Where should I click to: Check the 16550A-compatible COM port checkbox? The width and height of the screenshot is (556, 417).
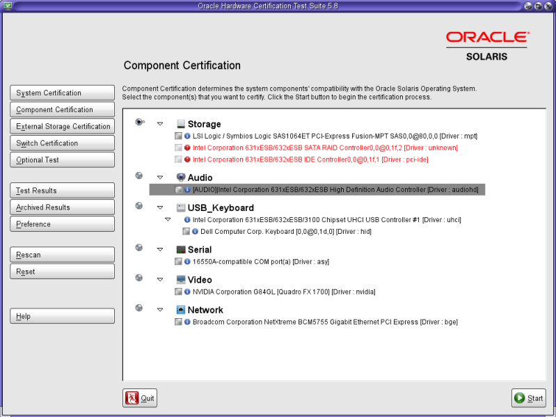[178, 261]
